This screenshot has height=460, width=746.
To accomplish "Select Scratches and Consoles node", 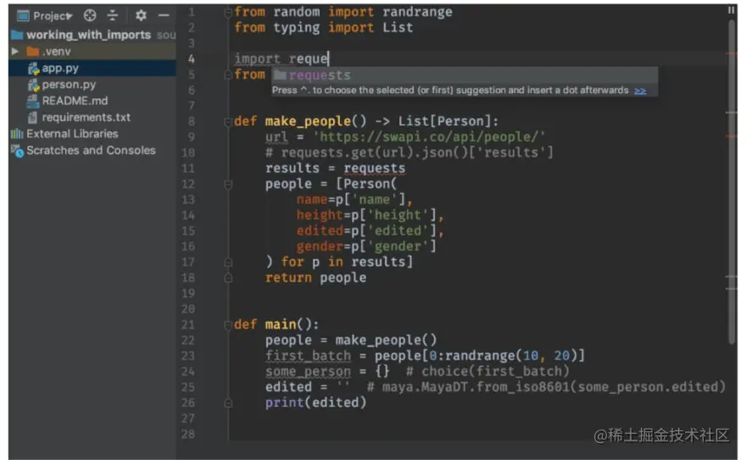I will pos(91,150).
